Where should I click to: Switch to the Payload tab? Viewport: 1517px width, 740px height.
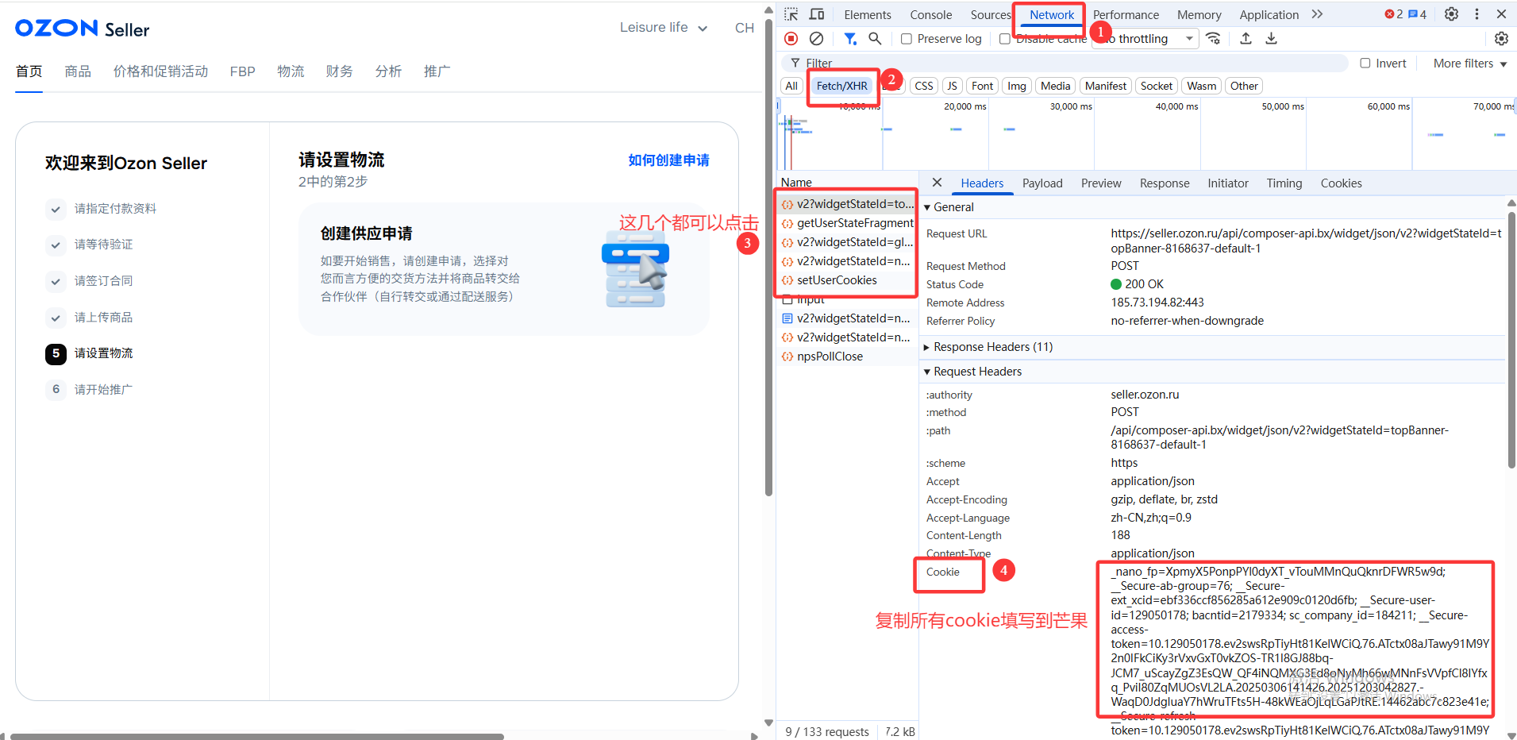(1041, 183)
